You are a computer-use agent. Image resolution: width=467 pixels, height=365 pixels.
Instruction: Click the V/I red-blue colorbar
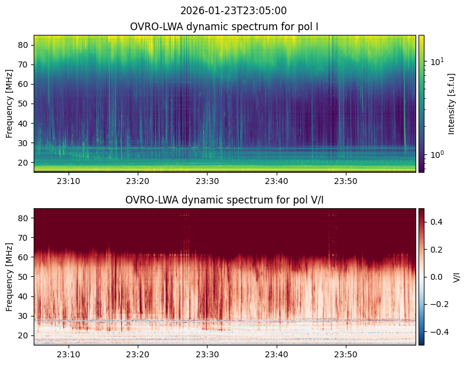point(421,276)
